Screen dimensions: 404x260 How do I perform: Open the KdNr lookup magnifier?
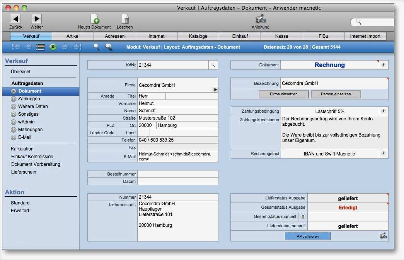coord(213,65)
